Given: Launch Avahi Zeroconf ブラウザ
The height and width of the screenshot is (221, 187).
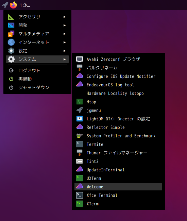Looking at the screenshot, I should click(118, 60).
